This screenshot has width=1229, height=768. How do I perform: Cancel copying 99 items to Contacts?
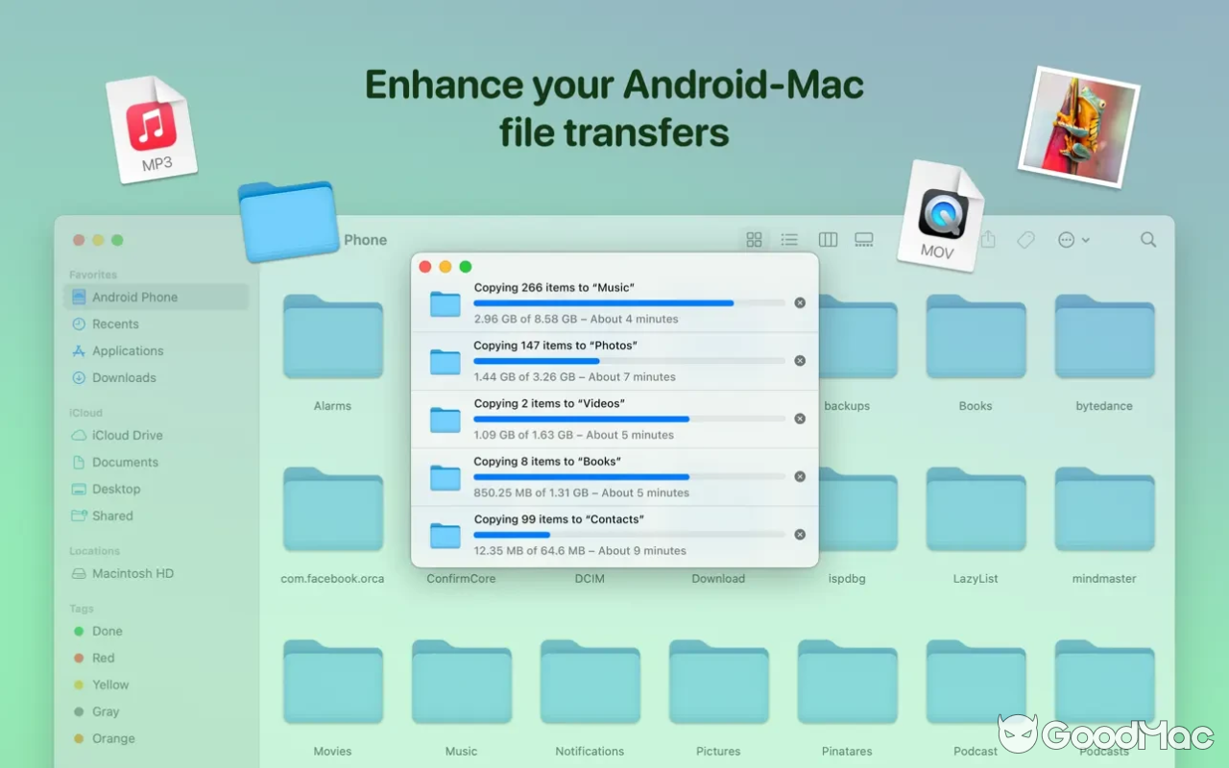pyautogui.click(x=799, y=534)
